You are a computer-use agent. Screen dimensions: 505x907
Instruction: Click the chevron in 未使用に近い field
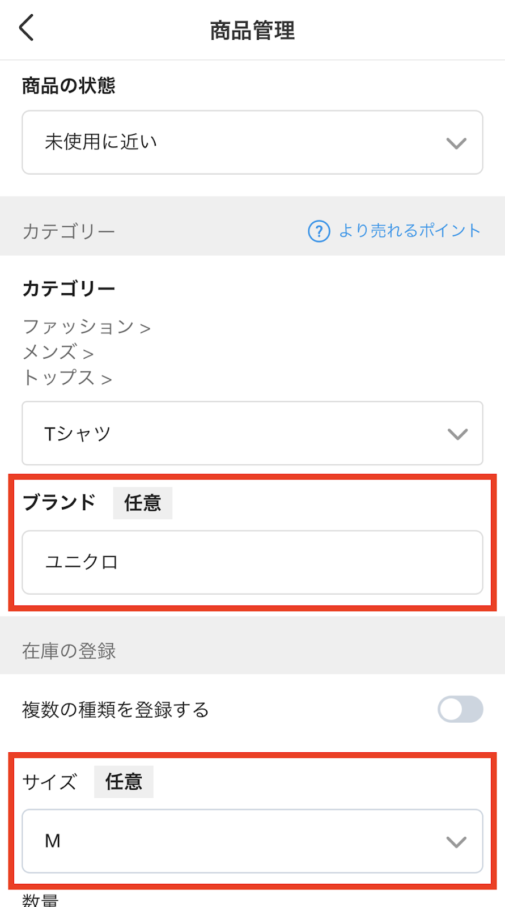click(x=456, y=143)
